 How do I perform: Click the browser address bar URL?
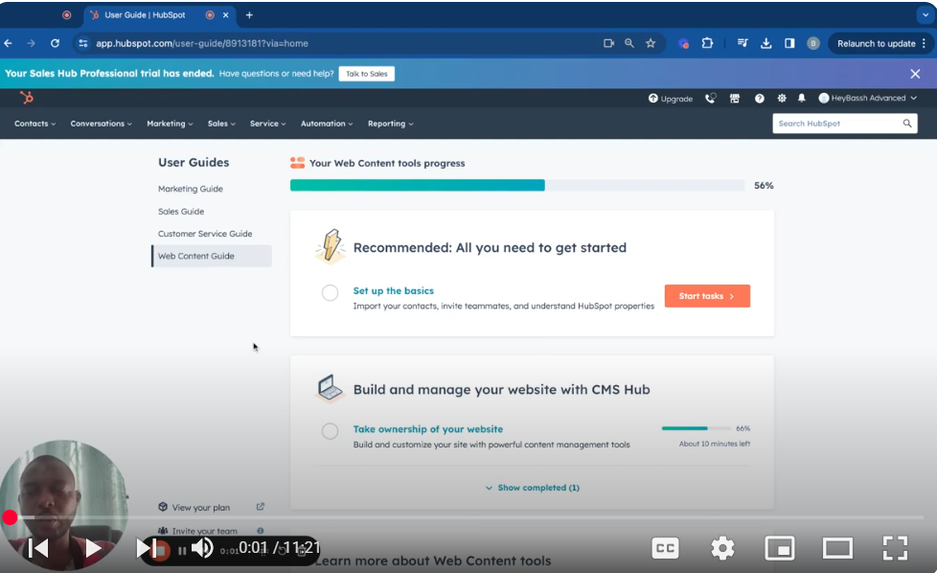(202, 43)
